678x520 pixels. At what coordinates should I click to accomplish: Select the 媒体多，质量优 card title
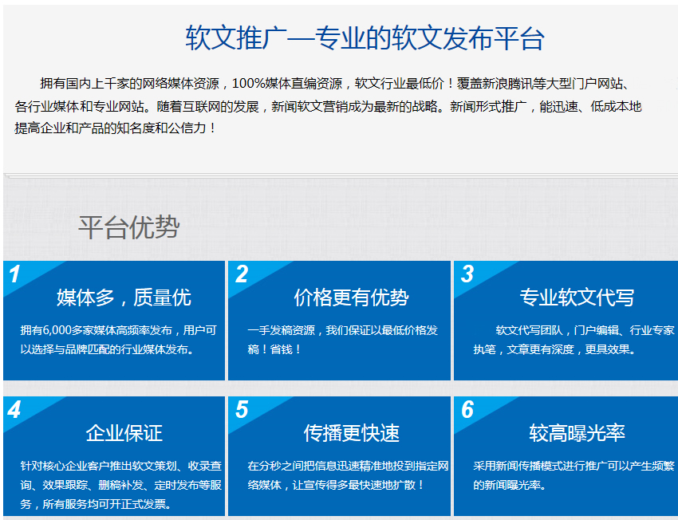124,298
